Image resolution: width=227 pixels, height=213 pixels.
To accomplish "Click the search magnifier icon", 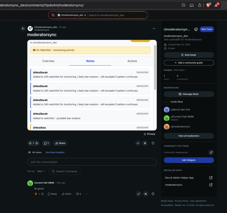I will click(x=53, y=15).
